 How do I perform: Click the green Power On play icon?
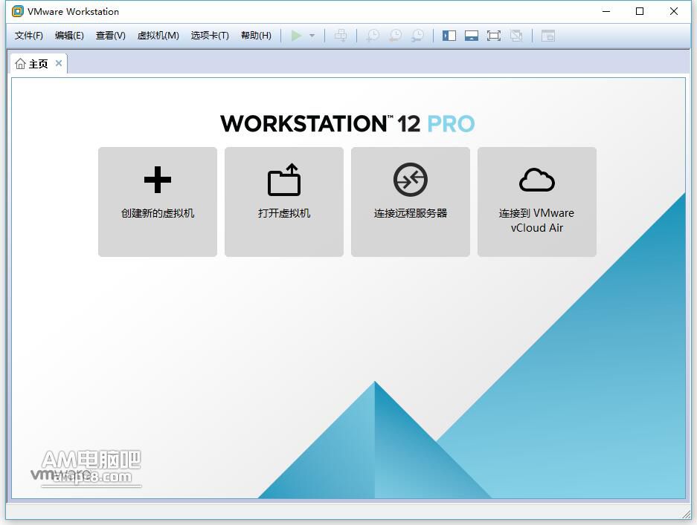pos(296,36)
